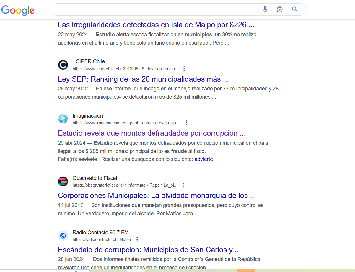Click the blue 'advierte' search suggestion link
This screenshot has width=355, height=272.
203,159
